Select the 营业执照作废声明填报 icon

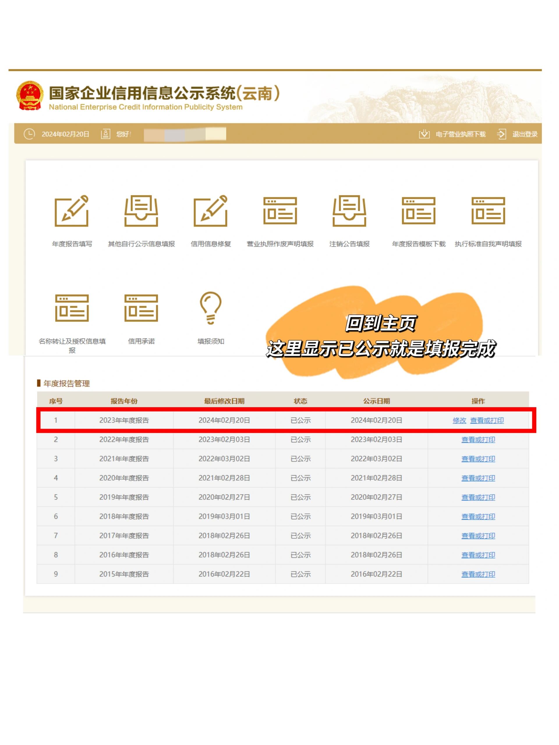280,211
